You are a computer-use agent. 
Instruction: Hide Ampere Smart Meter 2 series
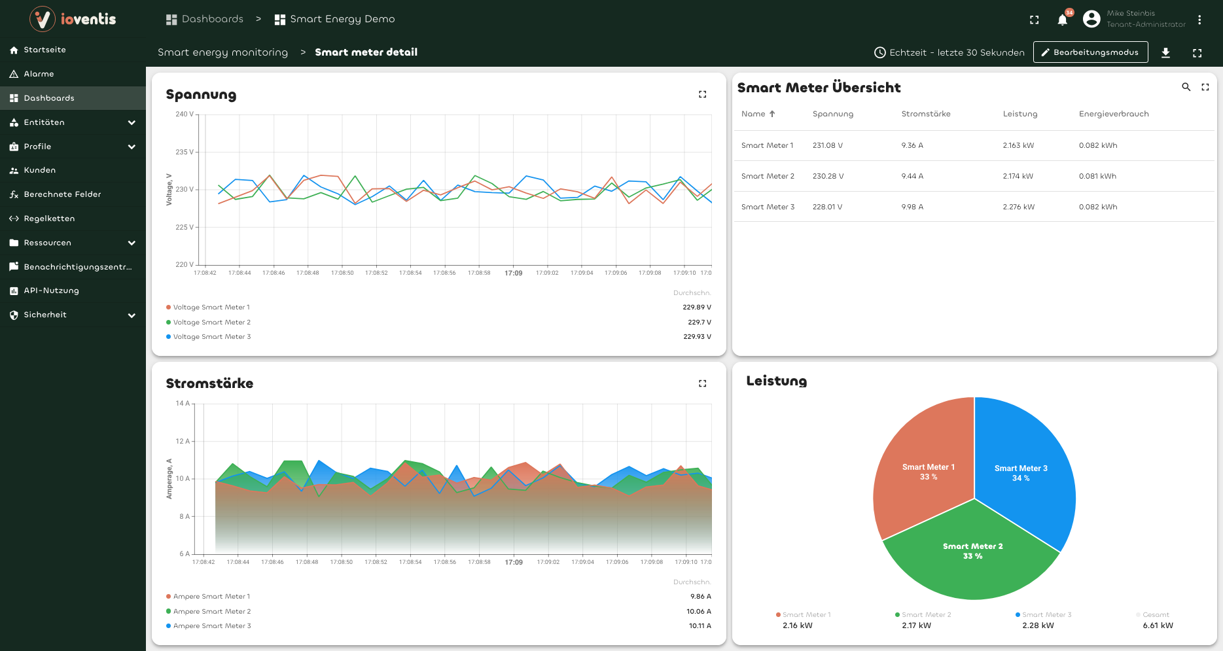click(211, 612)
